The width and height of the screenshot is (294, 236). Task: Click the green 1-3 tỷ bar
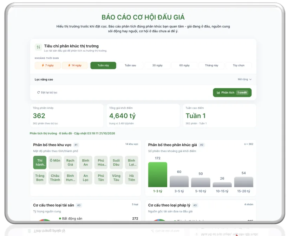157,174
